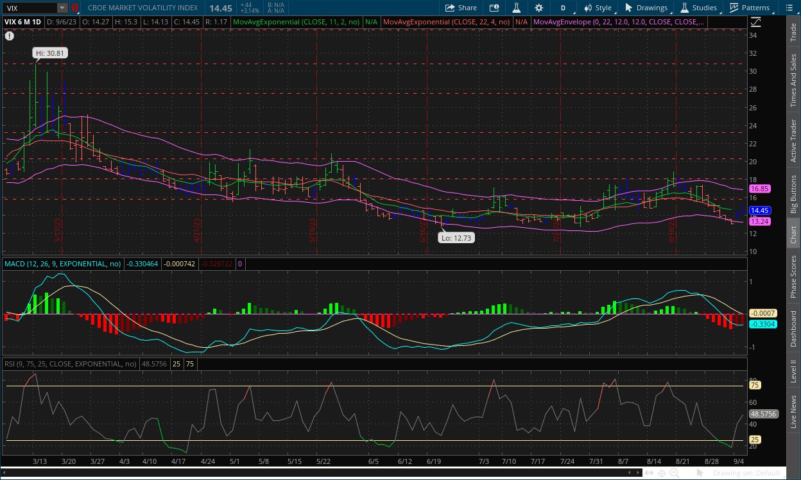Viewport: 801px width, 480px height.
Task: Click the 14.45 last price in header
Action: tap(221, 8)
